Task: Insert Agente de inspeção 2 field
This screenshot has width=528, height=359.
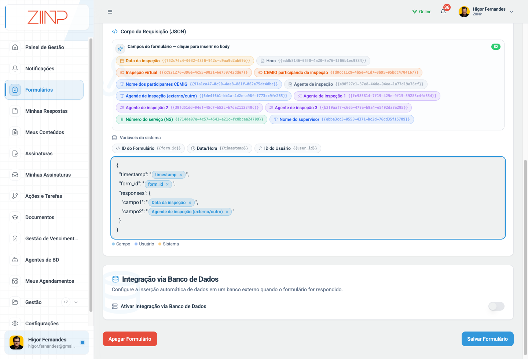Action: [x=189, y=108]
